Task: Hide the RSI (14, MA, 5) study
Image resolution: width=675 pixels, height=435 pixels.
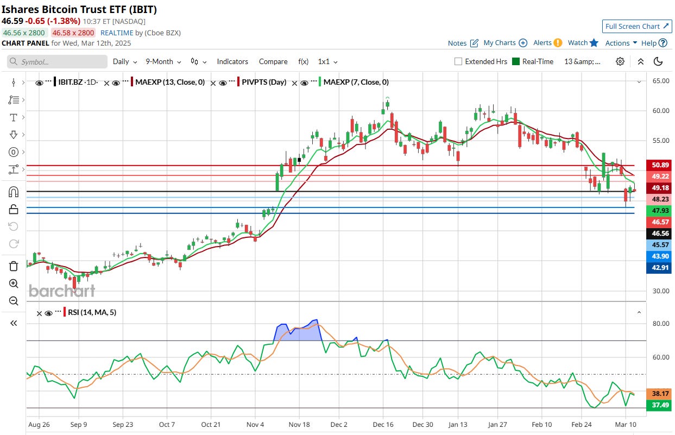Action: click(x=48, y=313)
